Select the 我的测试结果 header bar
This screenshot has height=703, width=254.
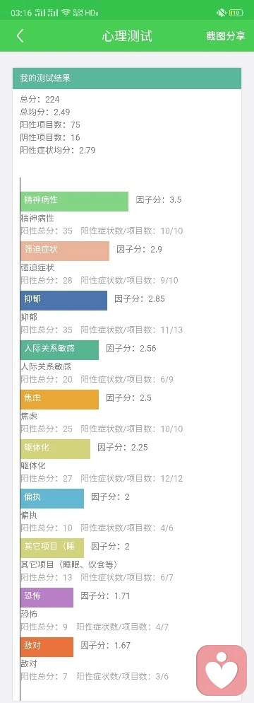pyautogui.click(x=127, y=79)
